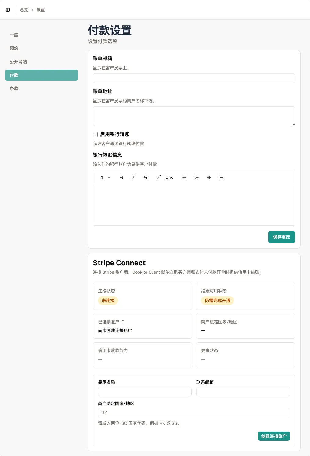Viewport: 310px width, 456px height.
Task: Click the 结账可用状态 label
Action: (x=214, y=291)
